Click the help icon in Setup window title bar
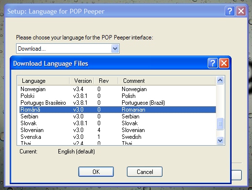Image resolution: width=252 pixels, height=190 pixels. 230,11
